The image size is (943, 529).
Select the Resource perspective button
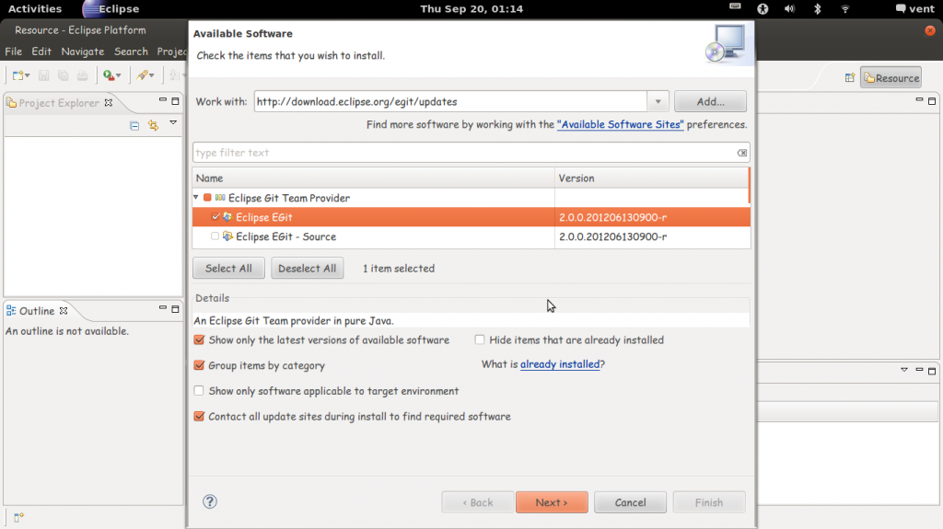coord(891,77)
